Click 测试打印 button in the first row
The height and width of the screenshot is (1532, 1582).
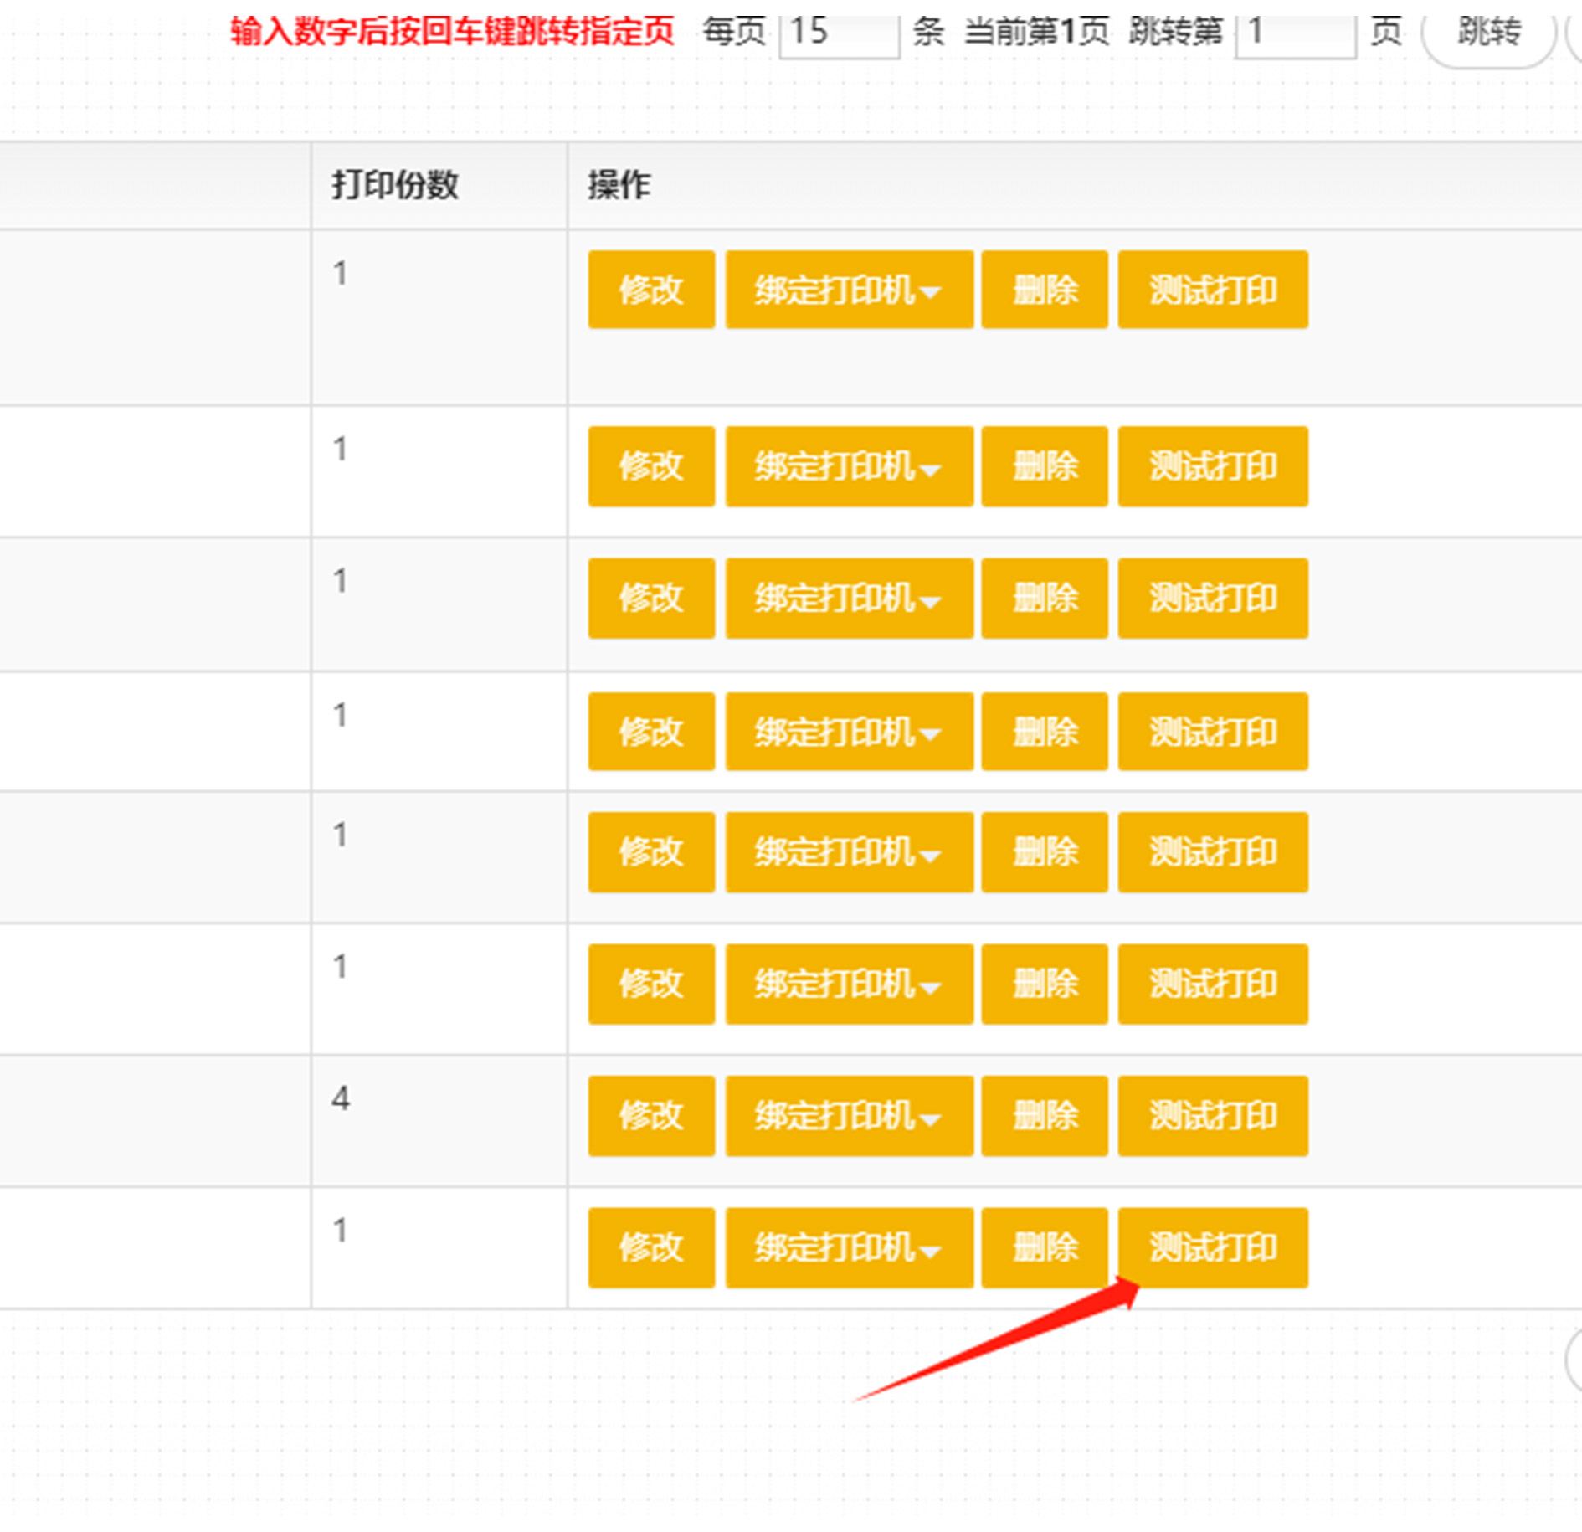point(1212,290)
